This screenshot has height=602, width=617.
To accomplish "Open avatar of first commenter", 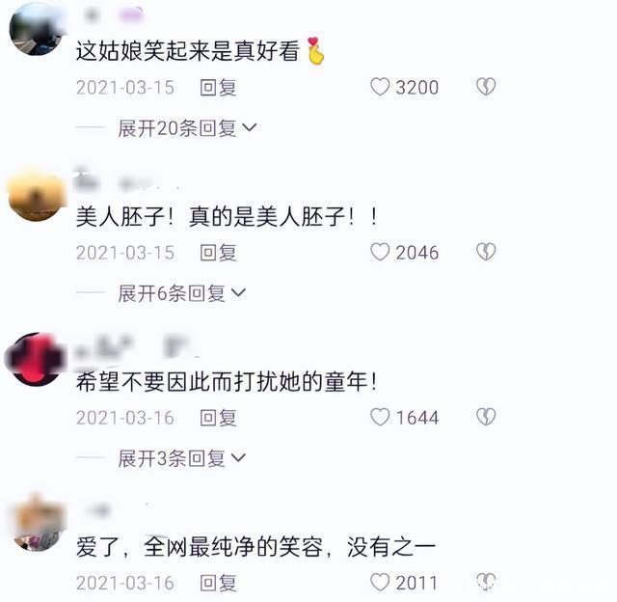I will point(37,30).
